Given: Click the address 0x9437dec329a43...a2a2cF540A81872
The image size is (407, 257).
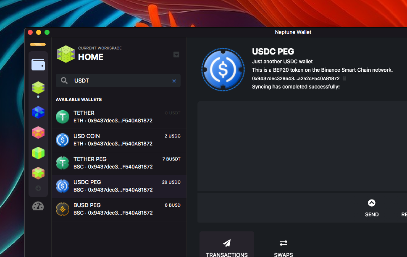Looking at the screenshot, I should tap(296, 78).
